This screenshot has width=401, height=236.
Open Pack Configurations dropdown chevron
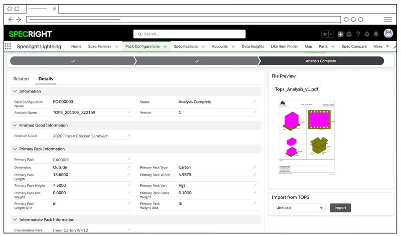click(x=165, y=47)
